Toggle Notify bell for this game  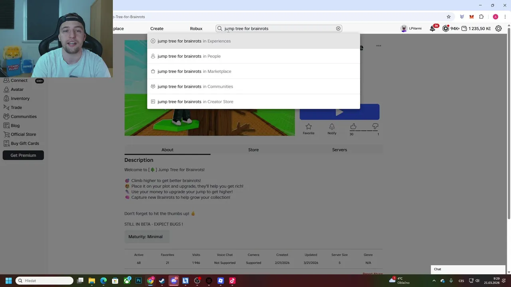coord(332,126)
